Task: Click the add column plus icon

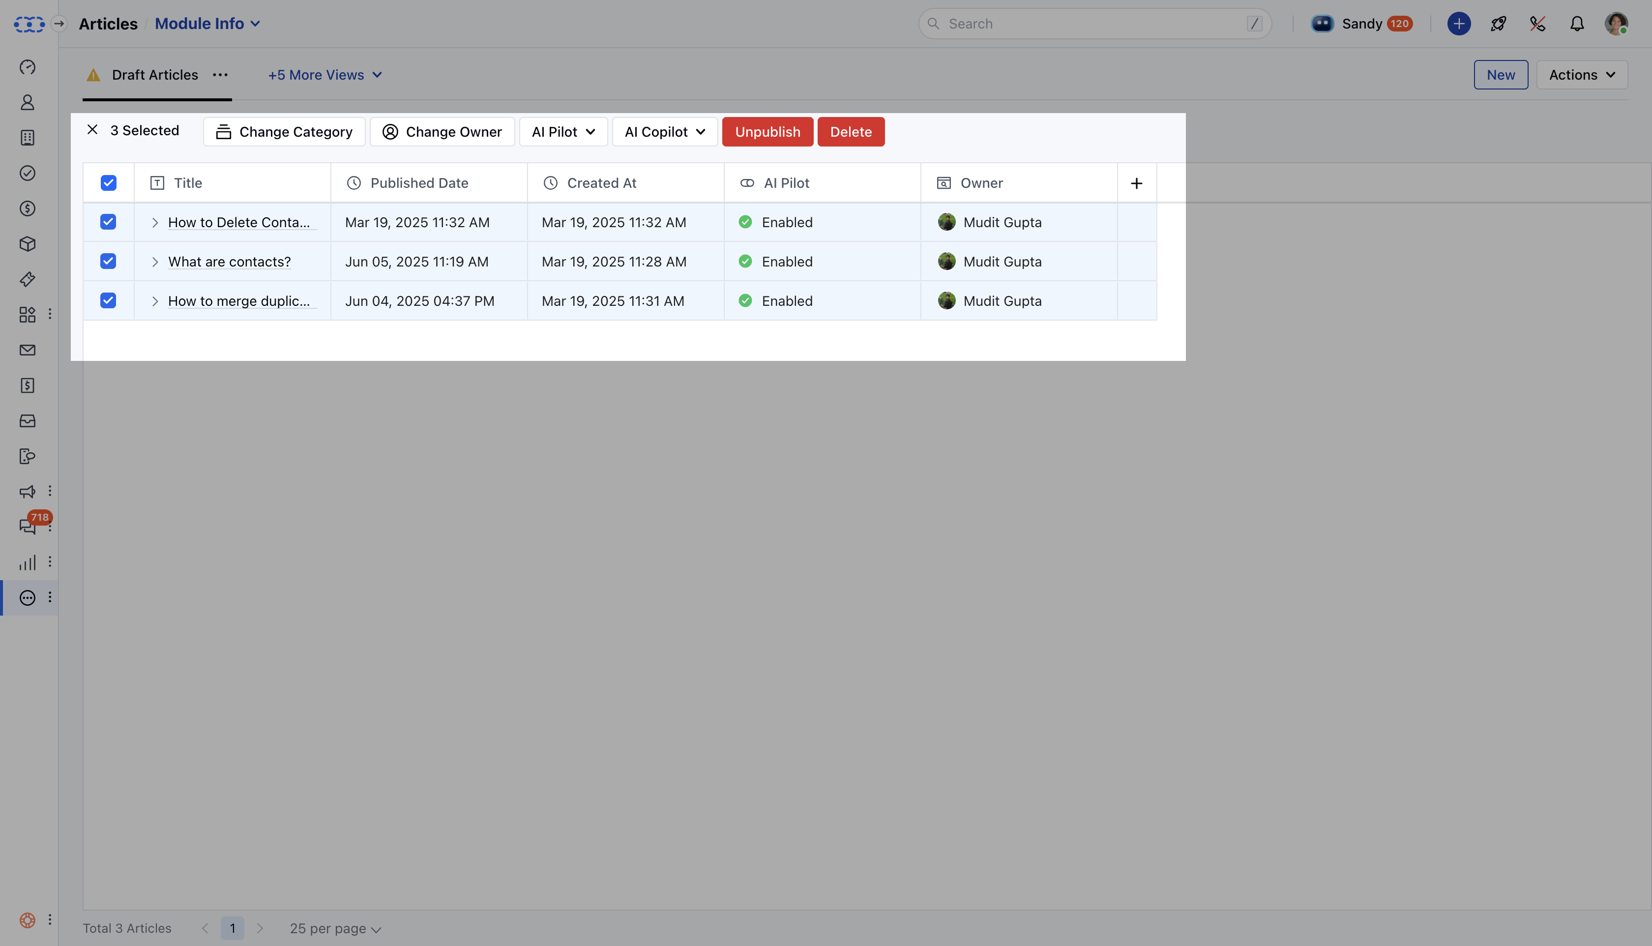Action: (x=1136, y=183)
